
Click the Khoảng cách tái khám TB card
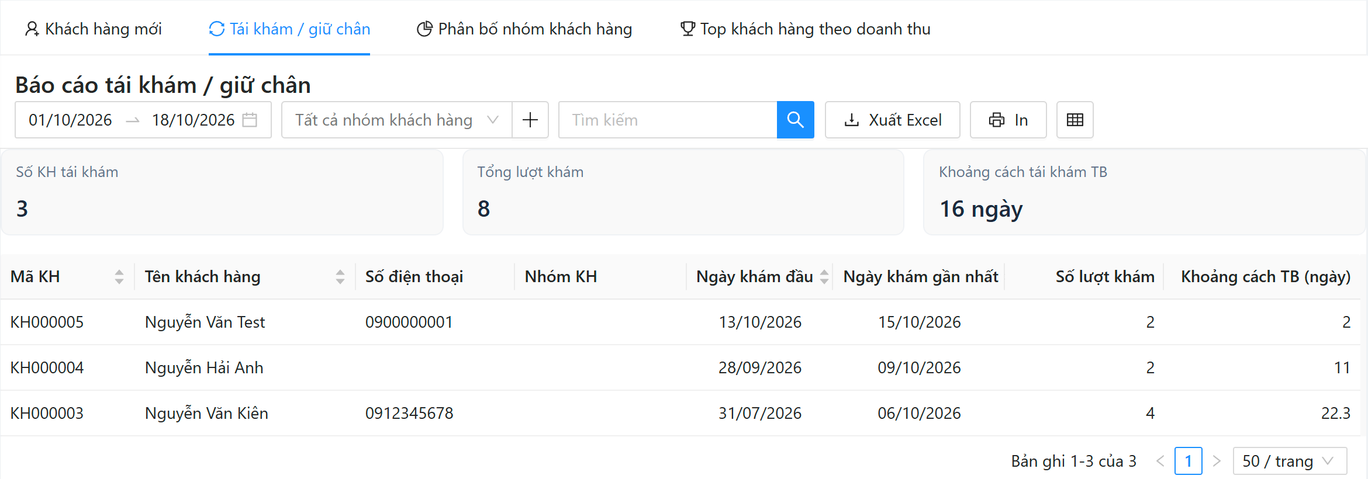tap(1144, 192)
